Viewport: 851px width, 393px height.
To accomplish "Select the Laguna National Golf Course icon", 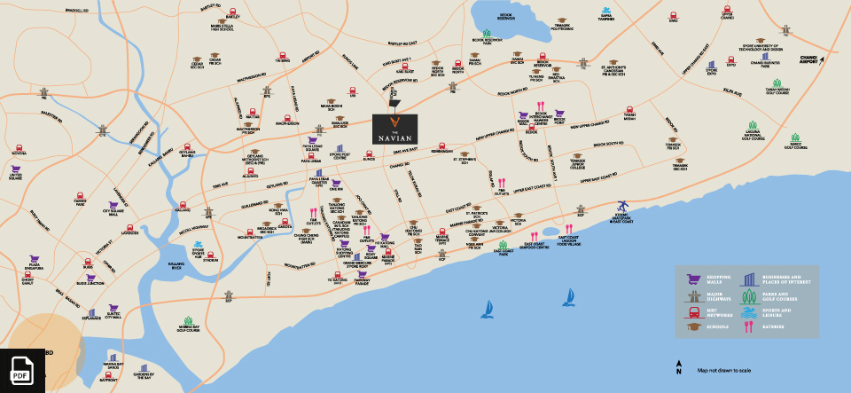I will 753,126.
